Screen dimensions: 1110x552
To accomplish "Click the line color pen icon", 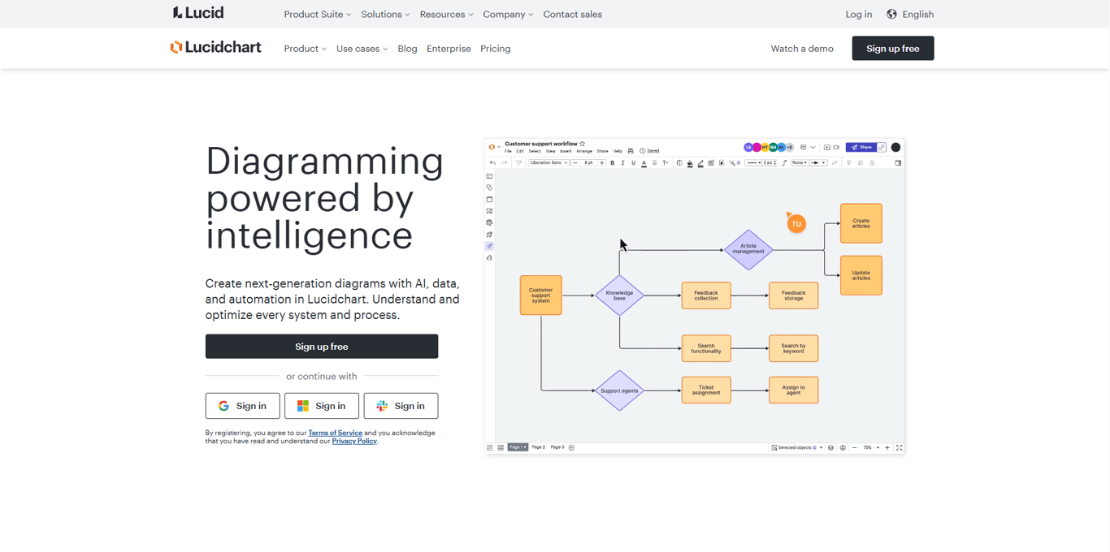I will pos(700,163).
